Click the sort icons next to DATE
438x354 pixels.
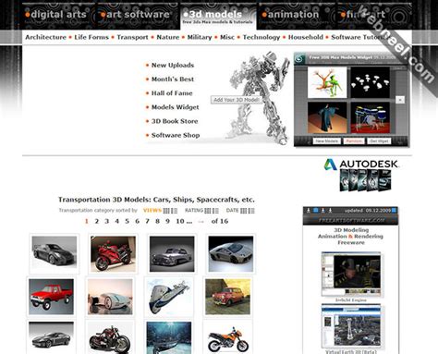(248, 211)
